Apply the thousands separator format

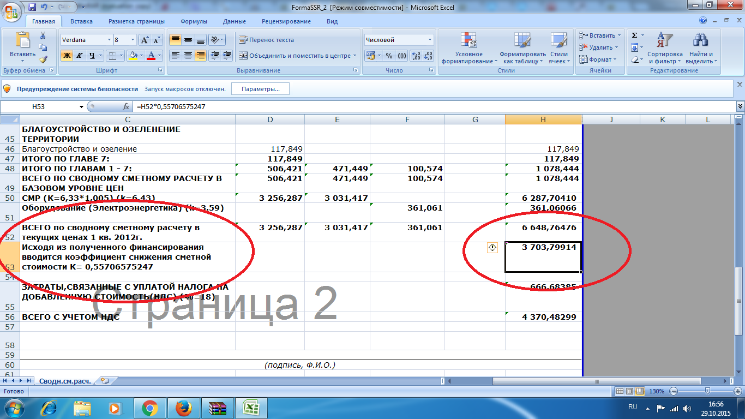(x=402, y=56)
